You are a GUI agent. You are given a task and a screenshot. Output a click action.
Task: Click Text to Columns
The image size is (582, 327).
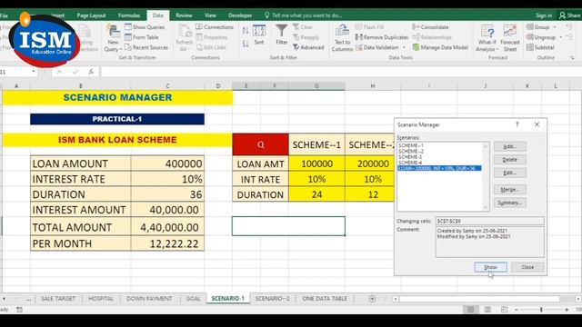point(342,38)
